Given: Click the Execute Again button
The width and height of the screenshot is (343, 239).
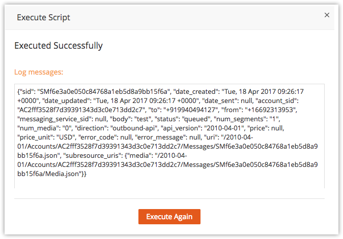Looking at the screenshot, I should (x=169, y=217).
